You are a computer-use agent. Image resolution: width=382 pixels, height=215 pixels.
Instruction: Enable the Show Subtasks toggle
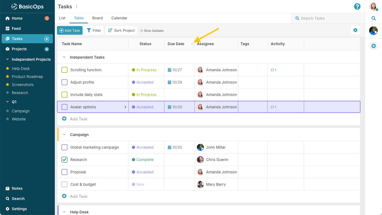[142, 31]
